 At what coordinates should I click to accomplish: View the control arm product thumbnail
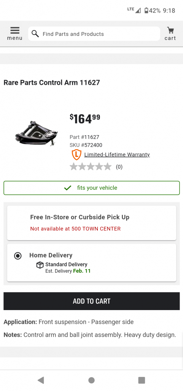point(36,133)
